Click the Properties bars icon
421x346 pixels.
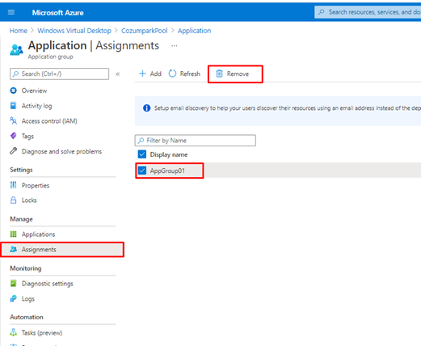click(x=13, y=185)
